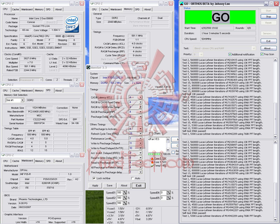Screen dimensions: 280x224
Task: Click the Speed02 value input field
Action: [119, 198]
